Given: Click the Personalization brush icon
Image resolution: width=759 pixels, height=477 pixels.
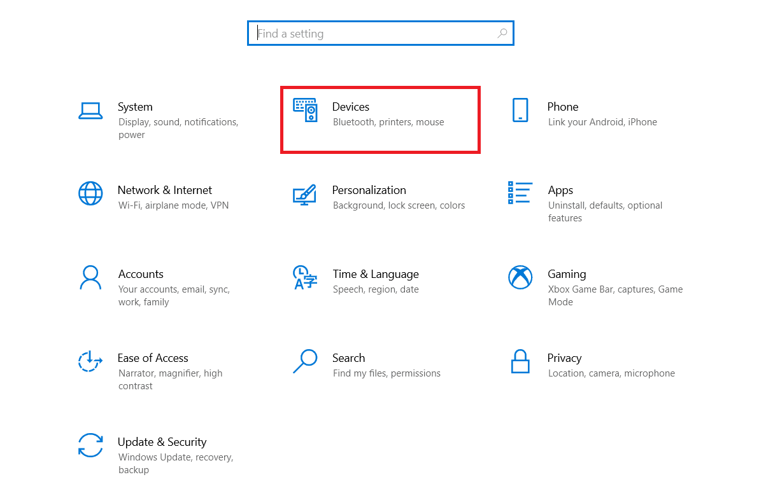Looking at the screenshot, I should click(x=305, y=193).
